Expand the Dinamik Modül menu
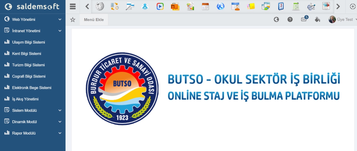Viewport: 357px width, 151px height. tap(33, 122)
